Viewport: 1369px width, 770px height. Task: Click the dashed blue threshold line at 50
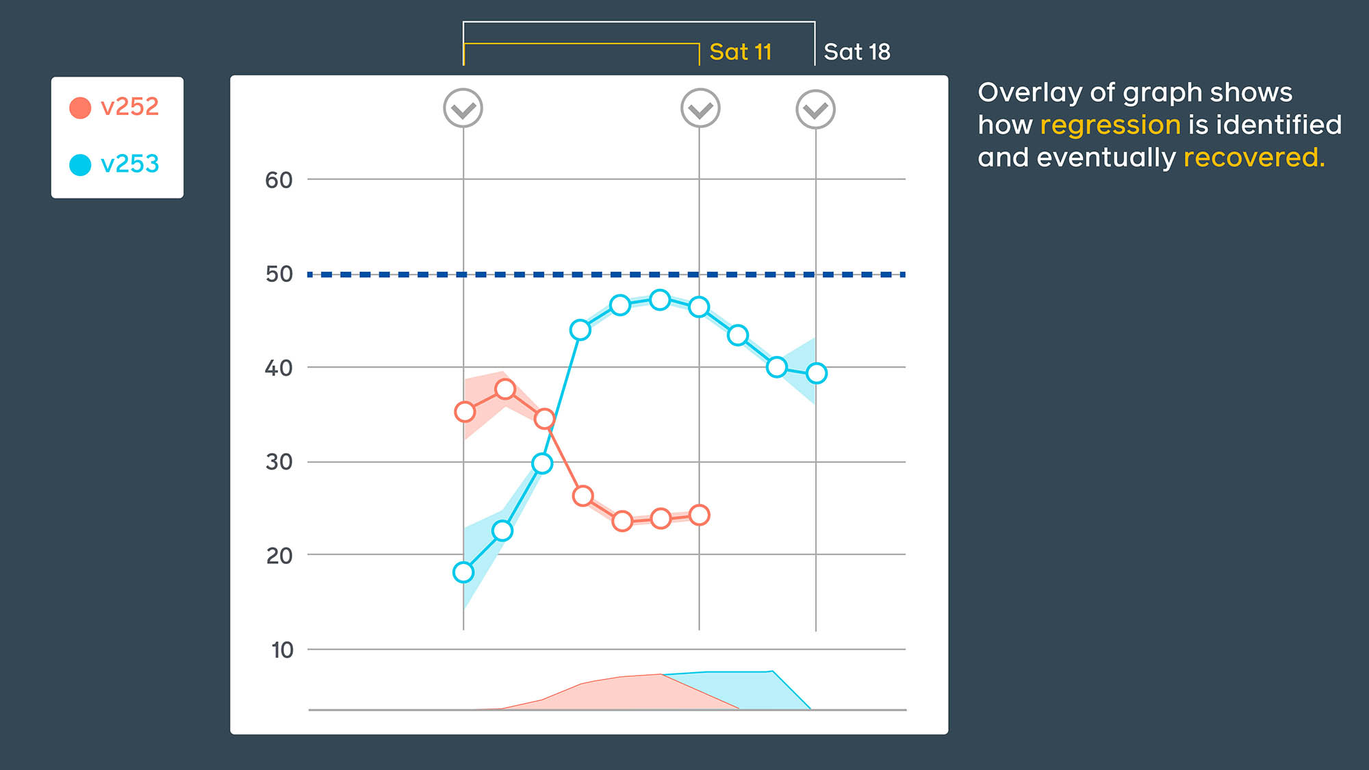coord(606,274)
